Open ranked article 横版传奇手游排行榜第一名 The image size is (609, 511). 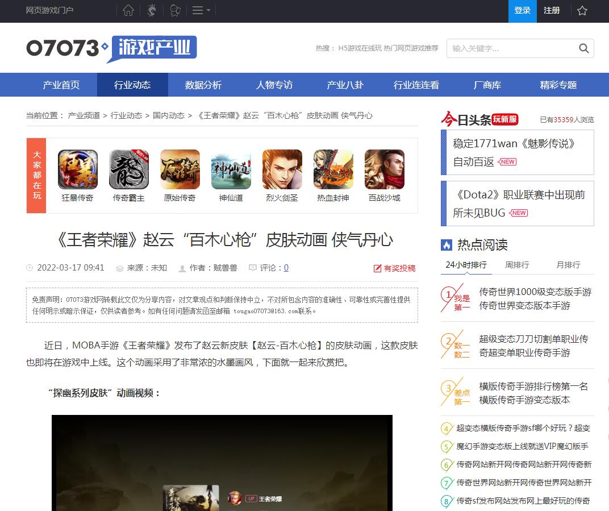pyautogui.click(x=533, y=393)
